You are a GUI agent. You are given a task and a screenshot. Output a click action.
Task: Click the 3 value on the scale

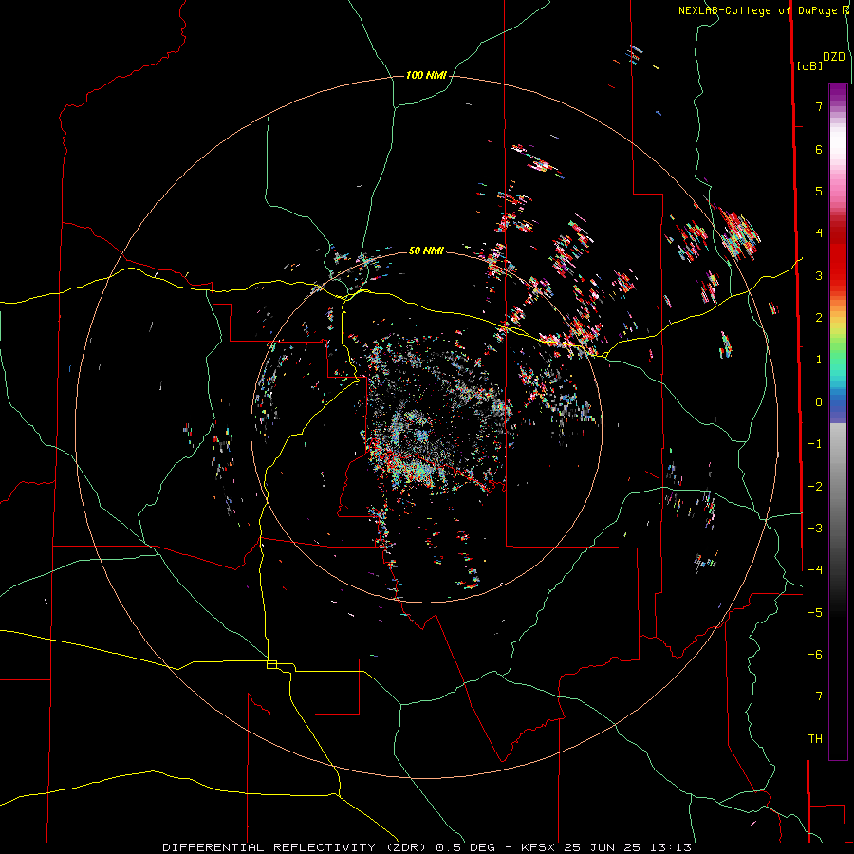tap(819, 275)
